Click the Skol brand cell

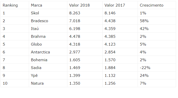tap(48, 13)
